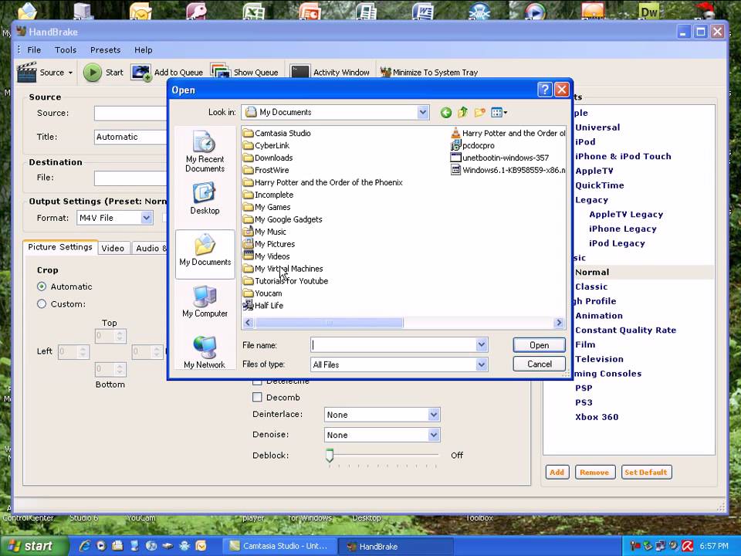Select the unetbootin-windows-357 file
741x556 pixels.
pyautogui.click(x=500, y=158)
